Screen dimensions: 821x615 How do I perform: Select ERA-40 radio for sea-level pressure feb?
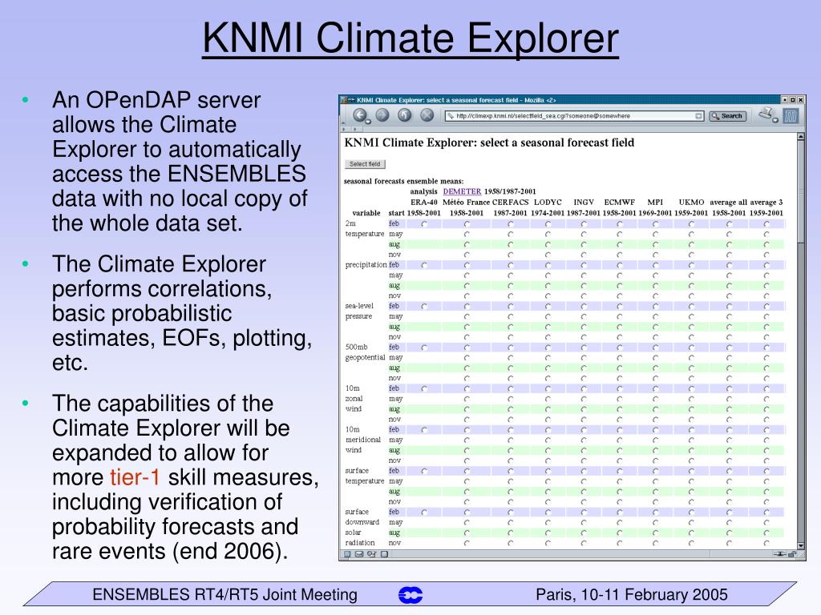pyautogui.click(x=425, y=307)
